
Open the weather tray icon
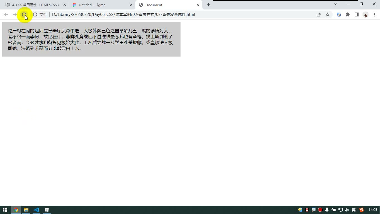coord(300,210)
